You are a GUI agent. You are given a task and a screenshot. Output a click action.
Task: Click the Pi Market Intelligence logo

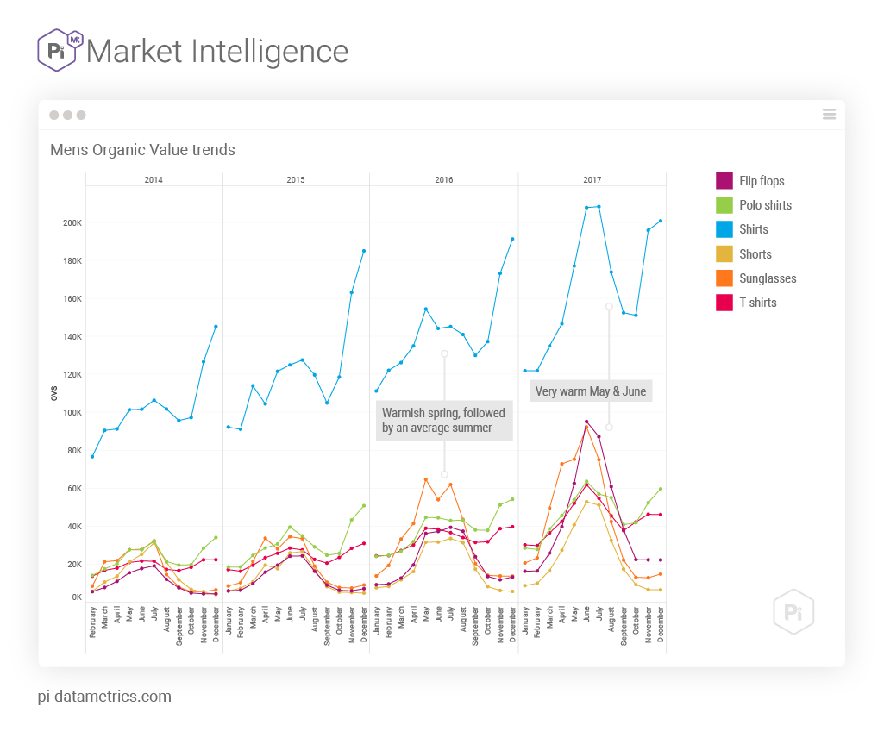click(60, 50)
